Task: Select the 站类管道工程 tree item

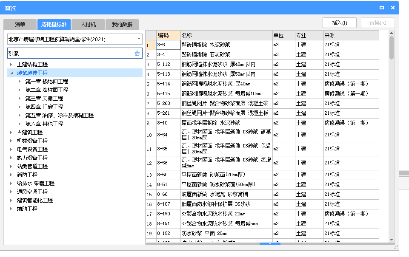Action: [x=32, y=167]
